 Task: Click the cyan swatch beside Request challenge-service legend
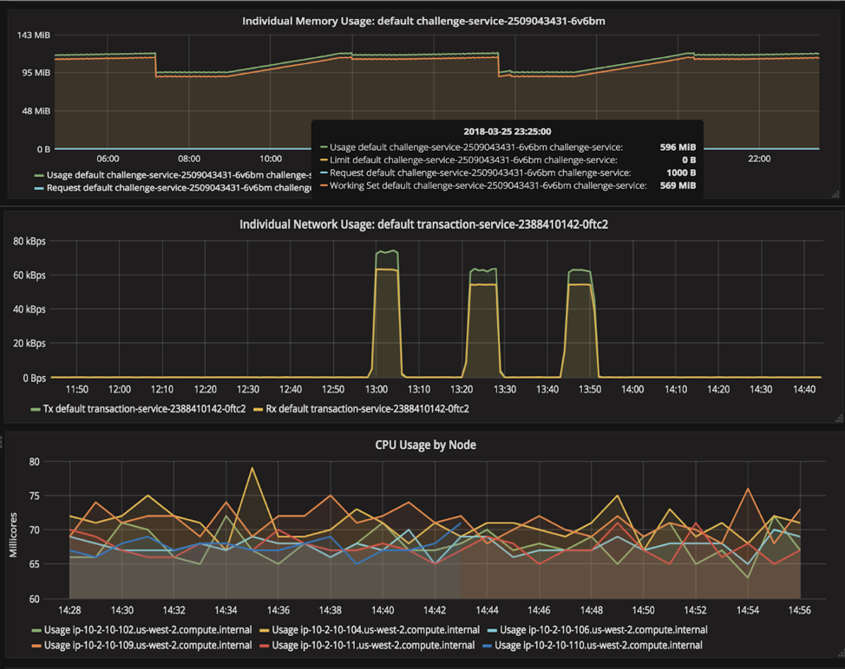[39, 188]
